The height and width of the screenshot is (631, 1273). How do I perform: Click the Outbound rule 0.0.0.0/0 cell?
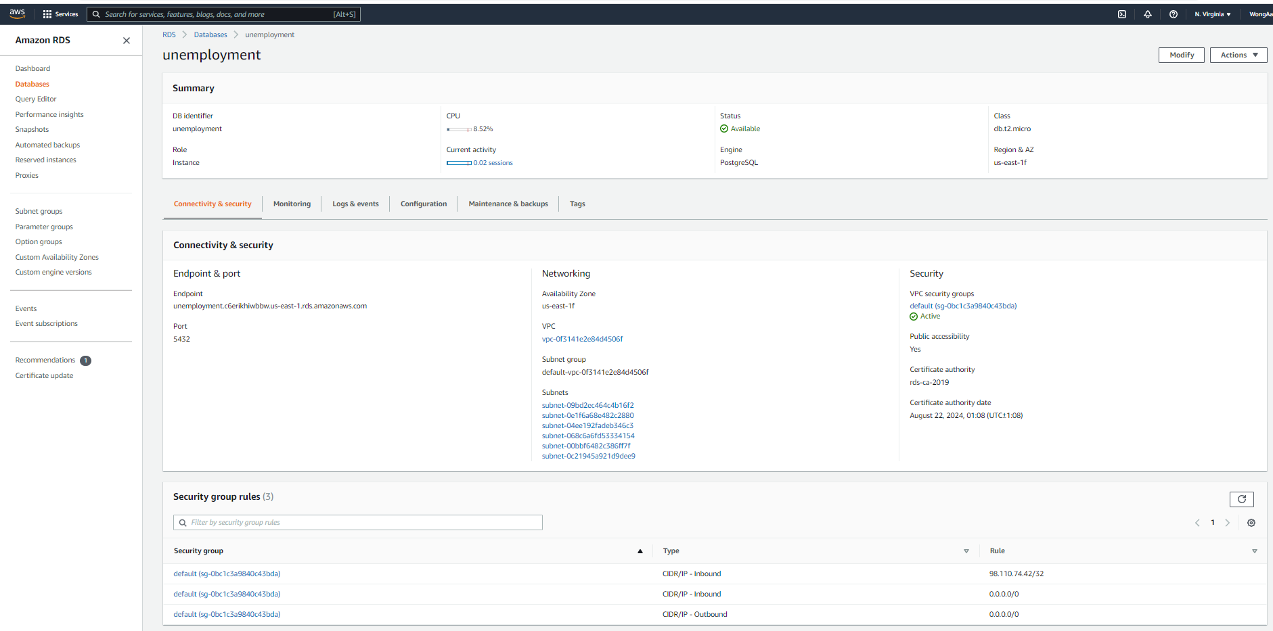pos(1004,614)
